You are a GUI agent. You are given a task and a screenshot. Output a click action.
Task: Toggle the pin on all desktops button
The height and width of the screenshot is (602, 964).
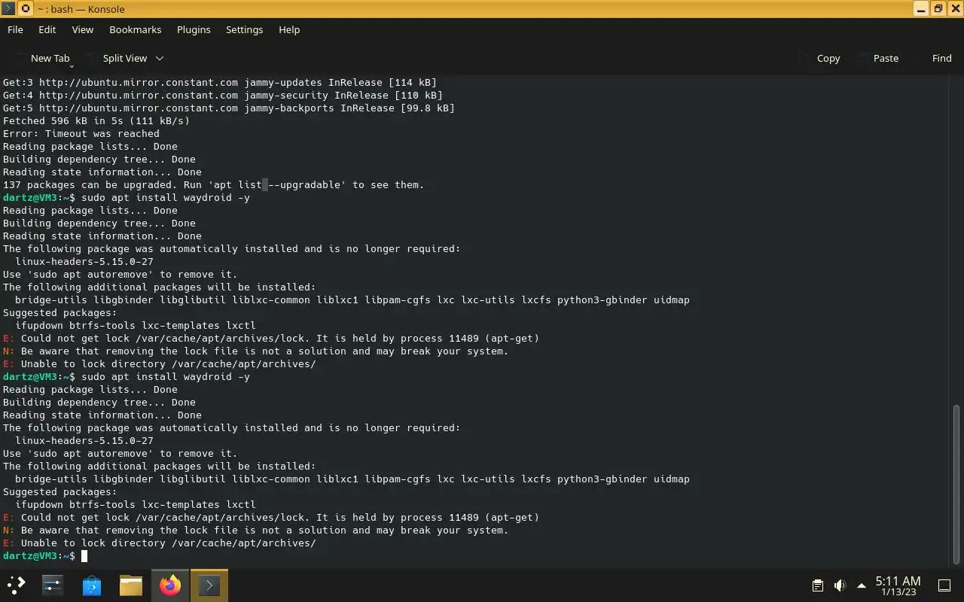25,9
